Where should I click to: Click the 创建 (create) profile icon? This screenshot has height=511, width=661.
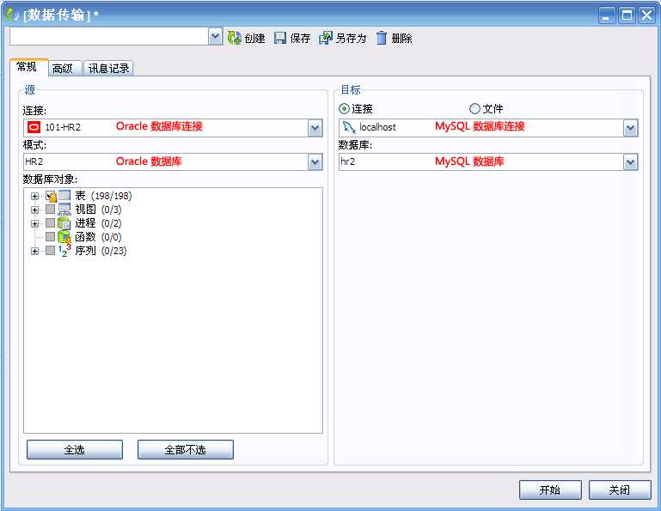(235, 38)
